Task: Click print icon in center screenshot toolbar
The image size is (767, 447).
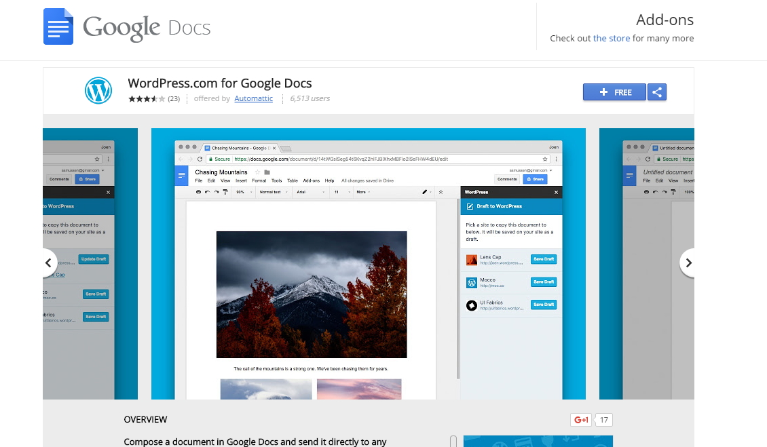Action: (x=198, y=192)
